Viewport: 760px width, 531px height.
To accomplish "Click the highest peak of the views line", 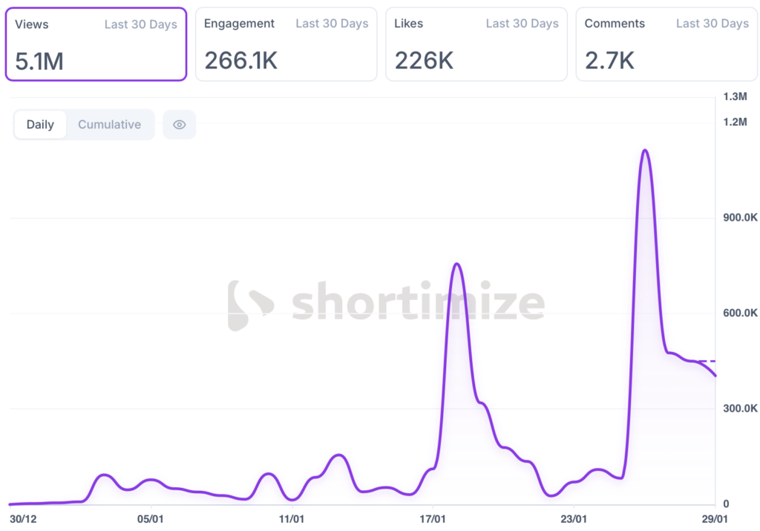I will coord(645,151).
